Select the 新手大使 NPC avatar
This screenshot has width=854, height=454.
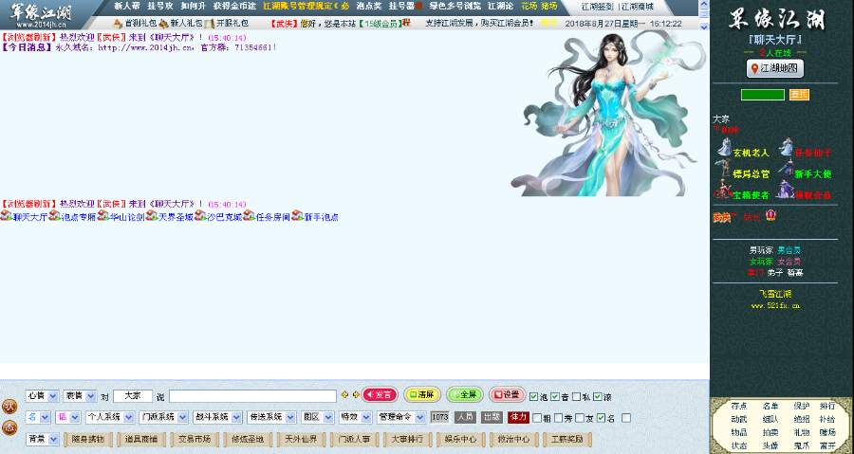pyautogui.click(x=786, y=169)
